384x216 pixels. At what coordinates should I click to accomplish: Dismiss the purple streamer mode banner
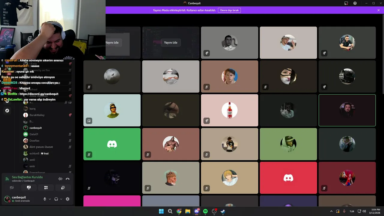click(379, 10)
